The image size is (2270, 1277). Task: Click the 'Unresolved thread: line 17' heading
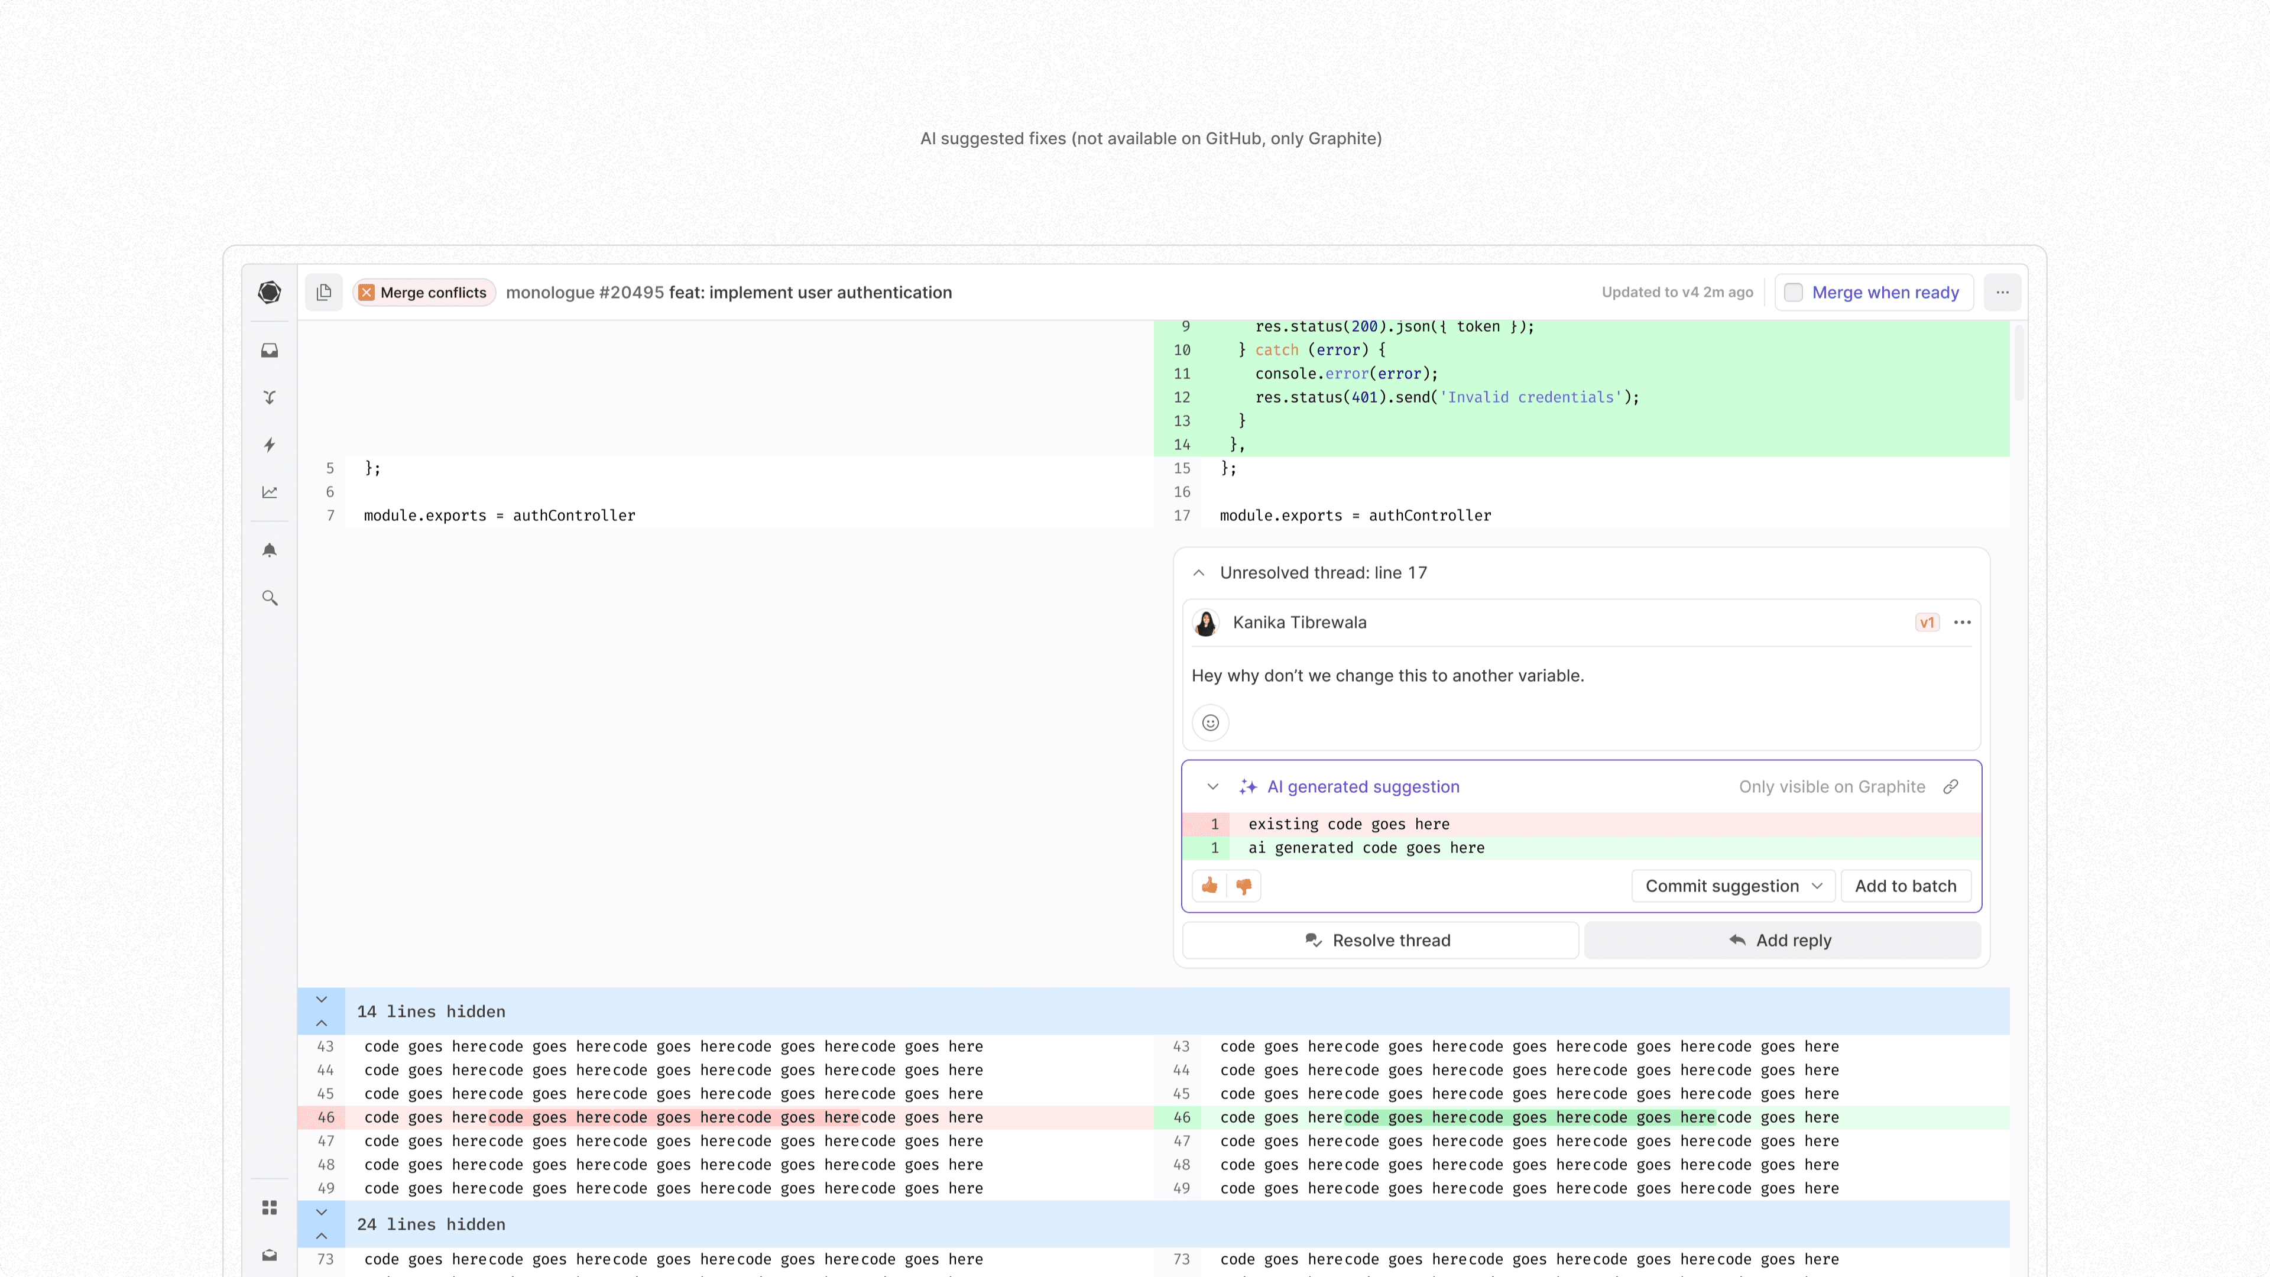[1324, 573]
